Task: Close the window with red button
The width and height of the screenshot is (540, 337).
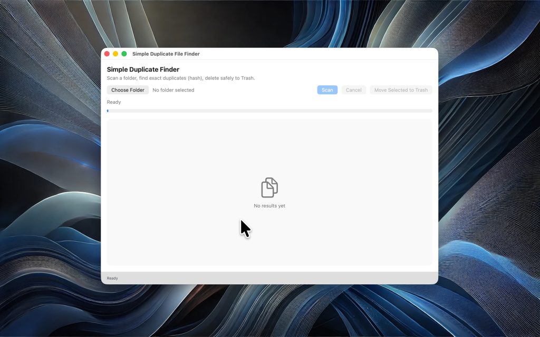Action: [x=107, y=54]
